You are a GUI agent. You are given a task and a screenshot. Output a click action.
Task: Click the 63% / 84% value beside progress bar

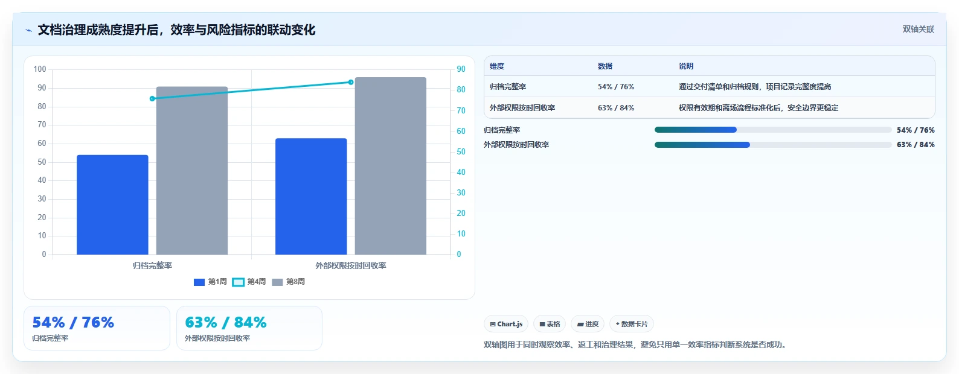click(x=916, y=145)
